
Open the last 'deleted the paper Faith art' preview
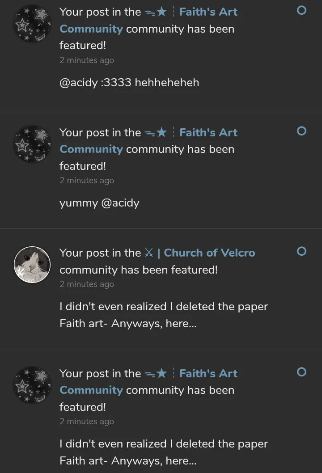[x=164, y=452]
